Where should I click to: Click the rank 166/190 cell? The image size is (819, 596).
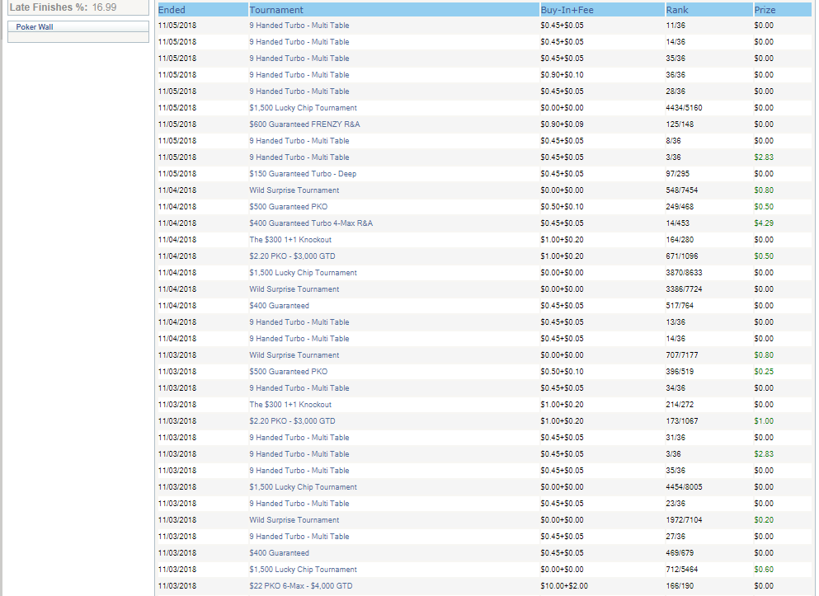click(x=680, y=586)
